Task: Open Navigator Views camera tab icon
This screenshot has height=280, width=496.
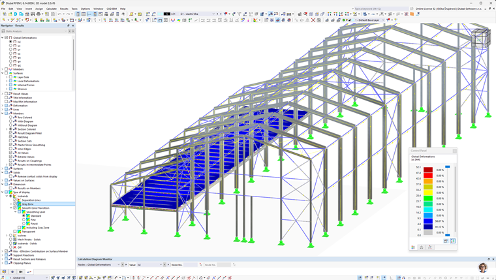Action: (21, 272)
